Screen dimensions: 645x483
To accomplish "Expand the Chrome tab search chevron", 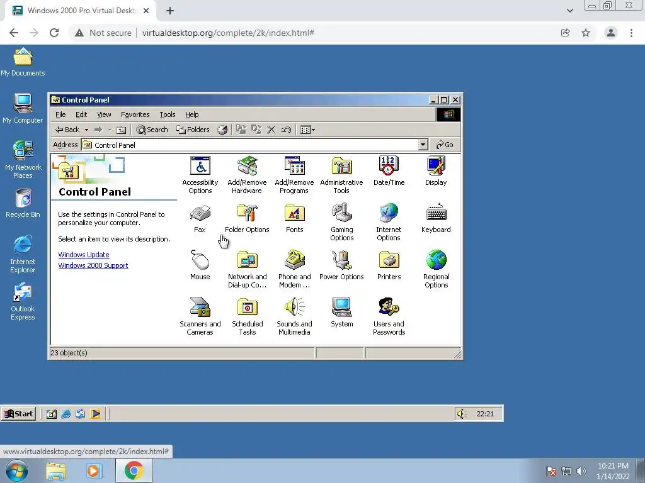I will (569, 11).
